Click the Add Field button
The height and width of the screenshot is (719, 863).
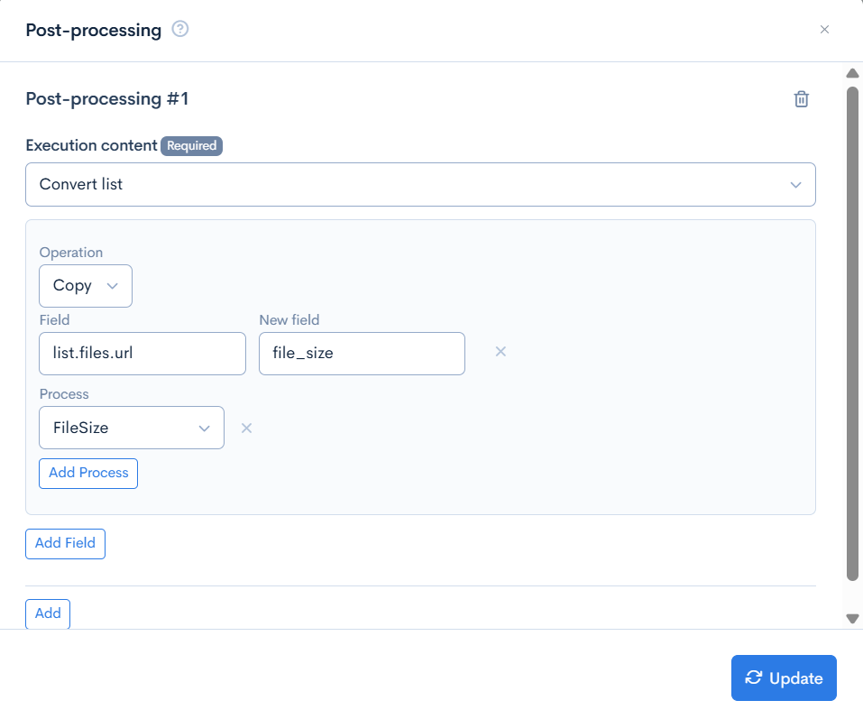point(65,544)
